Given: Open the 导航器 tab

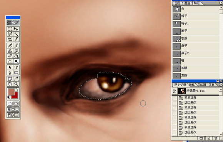Looking at the screenshot, I should (x=201, y=85).
